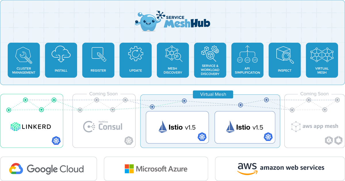The image size is (345, 181).
Task: Click the "Consul" wordmark text
Action: click(110, 126)
